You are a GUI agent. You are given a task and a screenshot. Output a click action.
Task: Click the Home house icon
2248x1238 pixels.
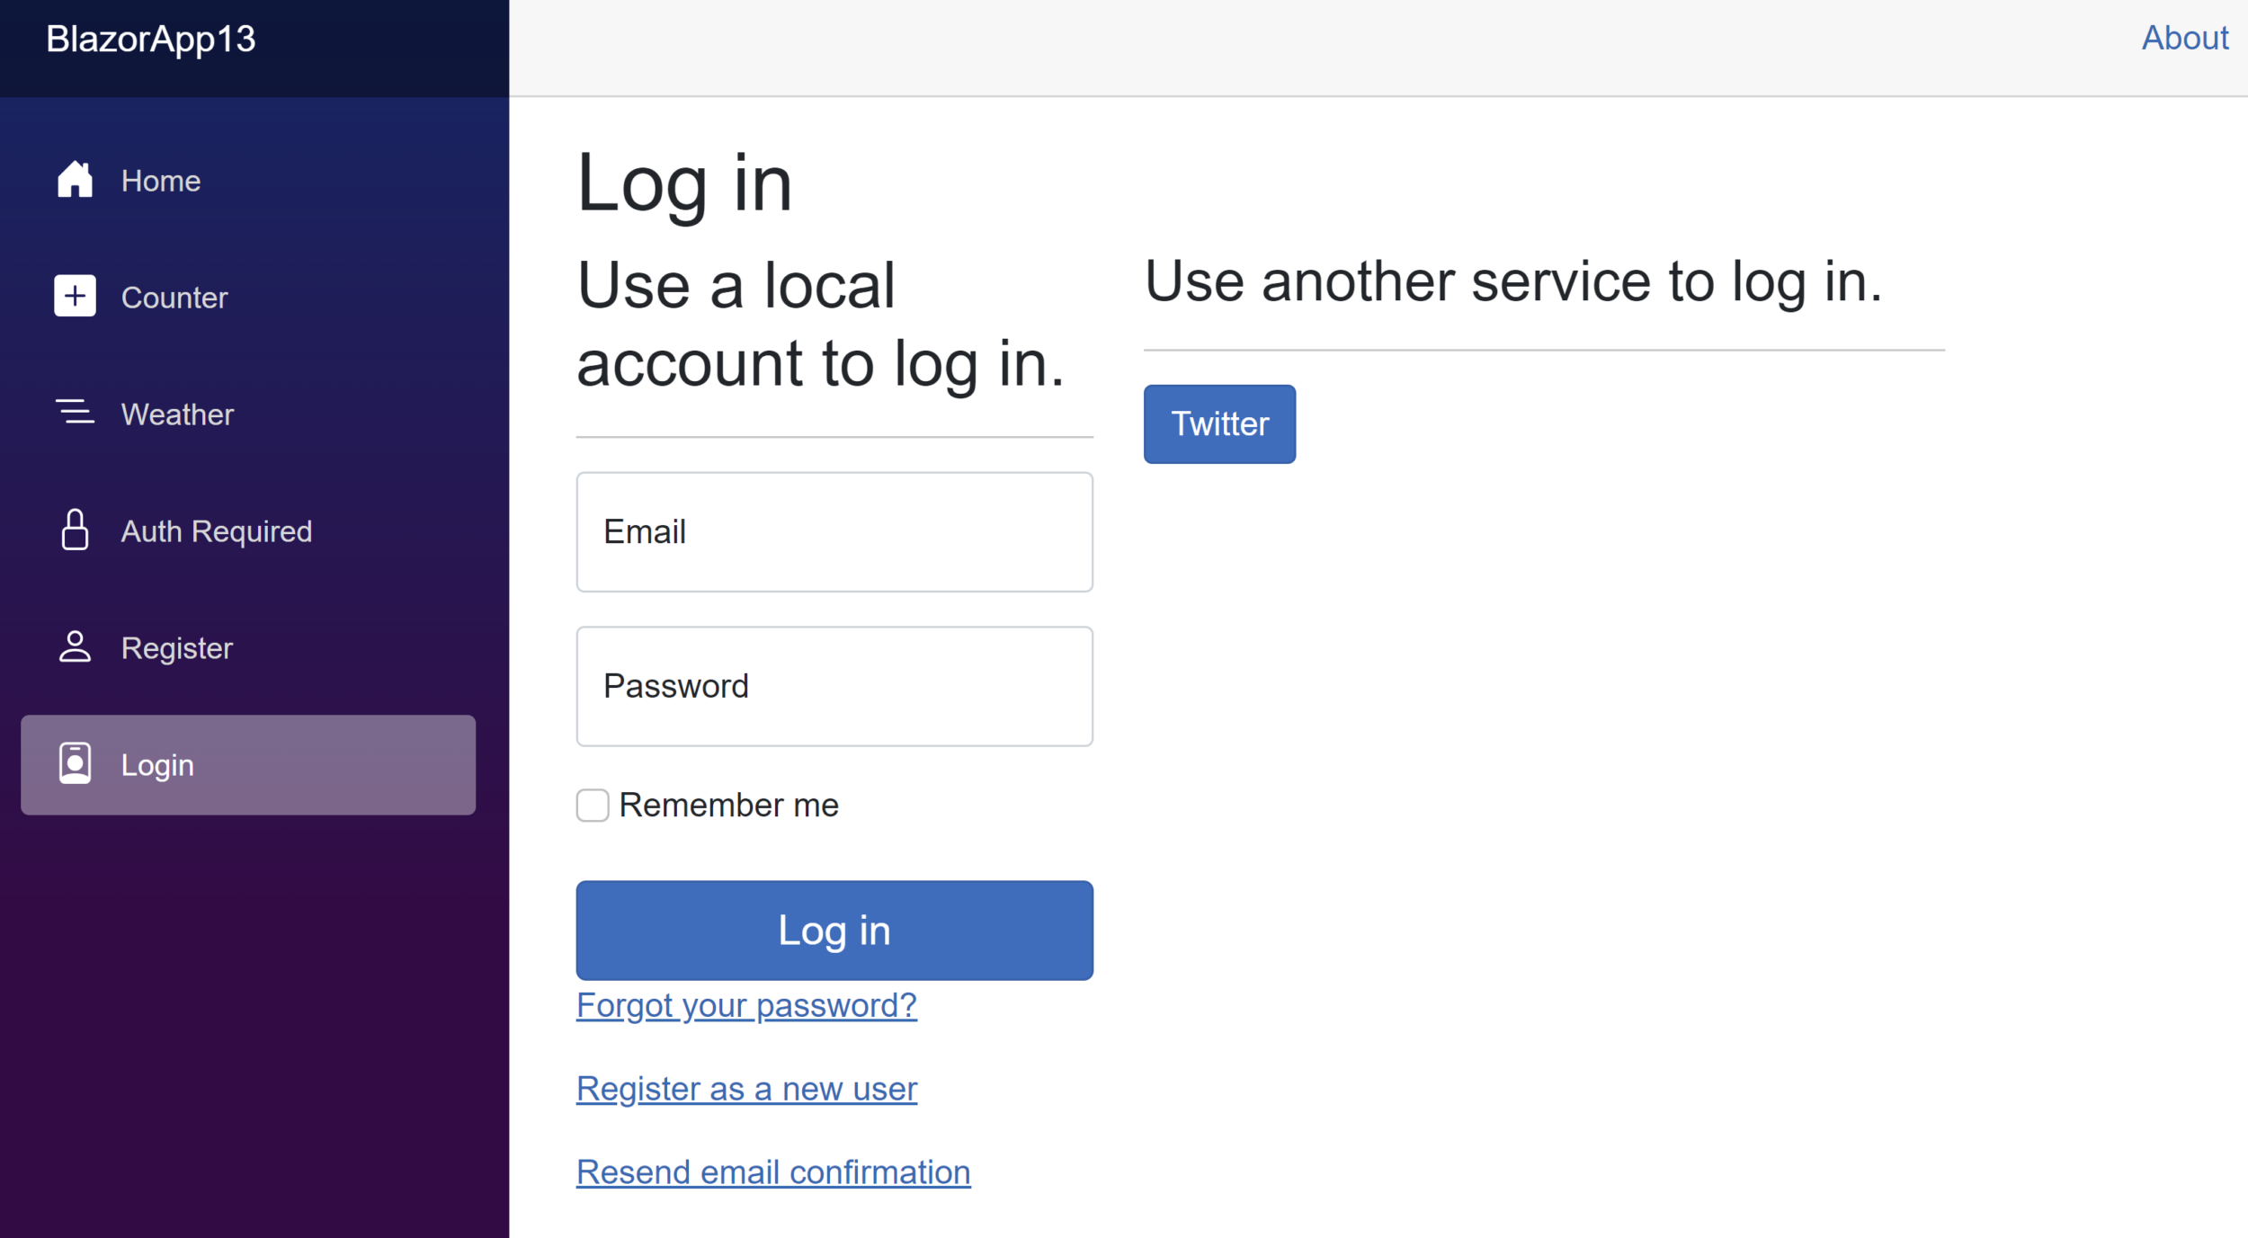[75, 180]
